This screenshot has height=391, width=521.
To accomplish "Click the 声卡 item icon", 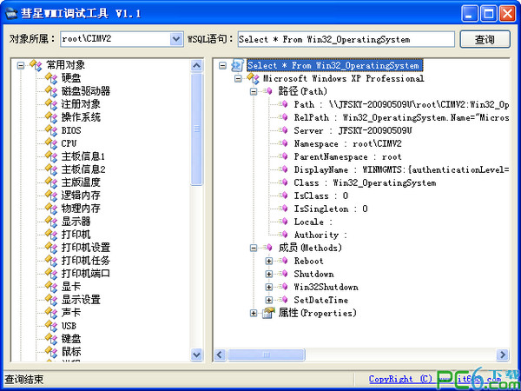I will 51,313.
